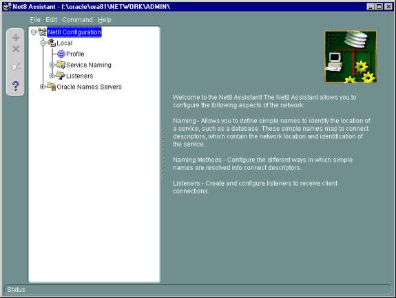Click the Net8 Assistant title bar icon
396x298 pixels.
coord(7,7)
